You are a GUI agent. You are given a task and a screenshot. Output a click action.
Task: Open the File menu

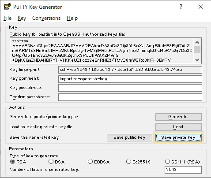pyautogui.click(x=8, y=18)
